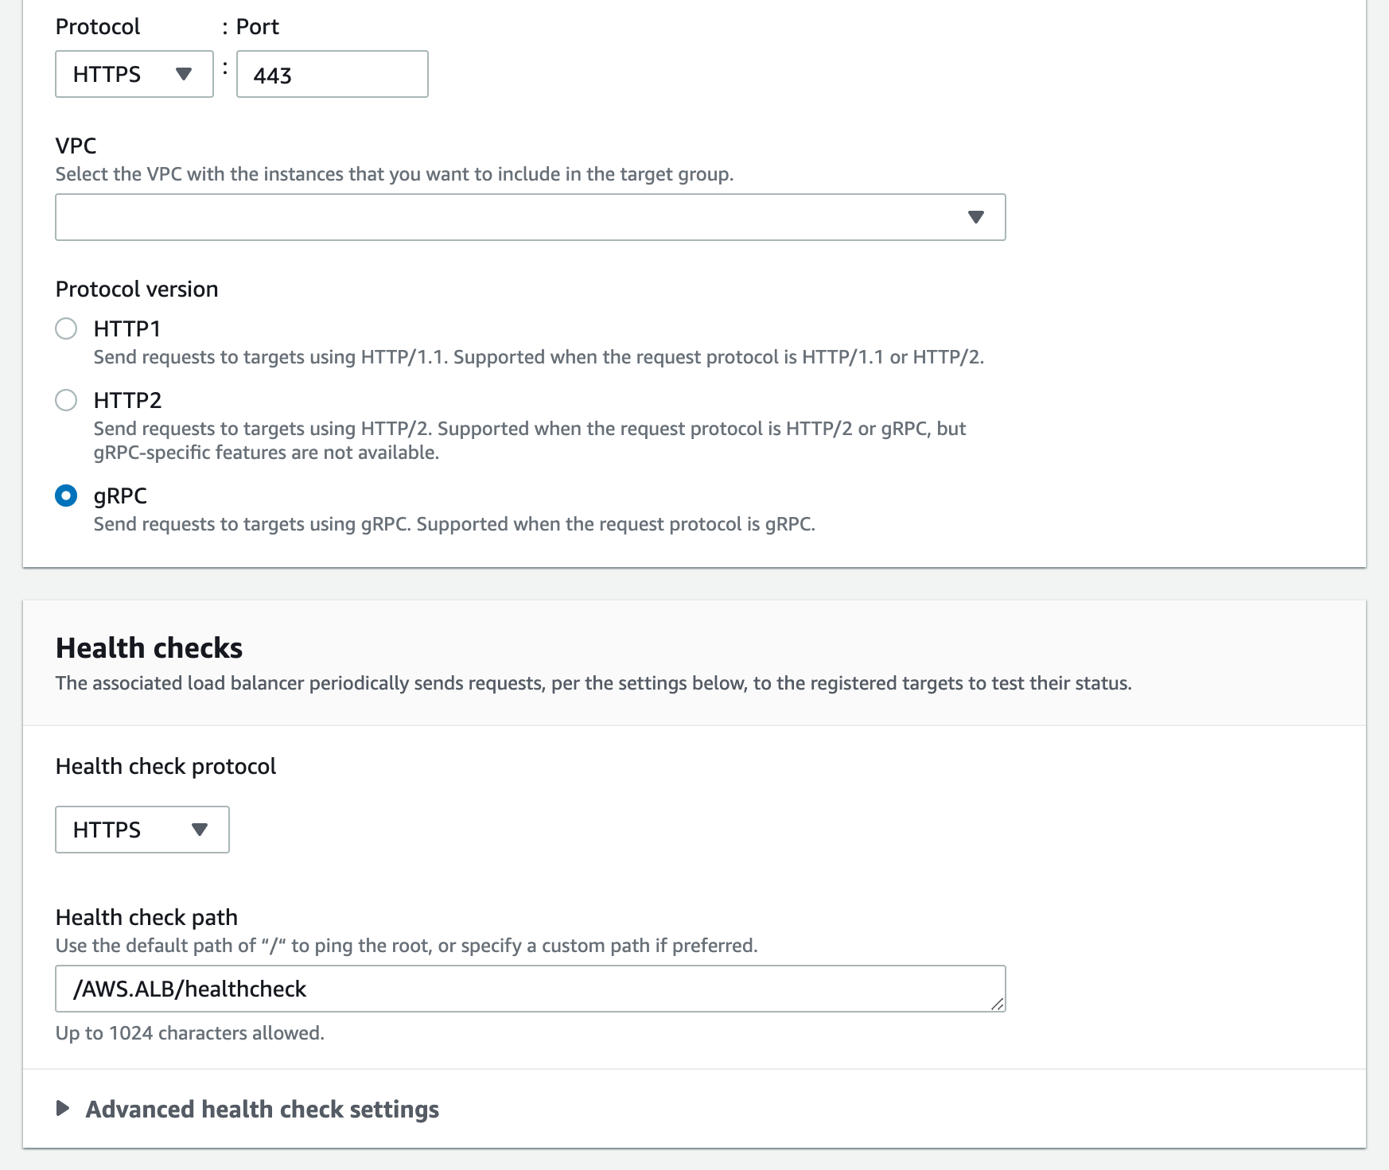Click the Health checks section heading
Screen dimensions: 1389x1170
(x=148, y=647)
